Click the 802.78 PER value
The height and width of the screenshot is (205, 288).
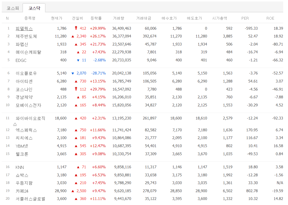252,191
